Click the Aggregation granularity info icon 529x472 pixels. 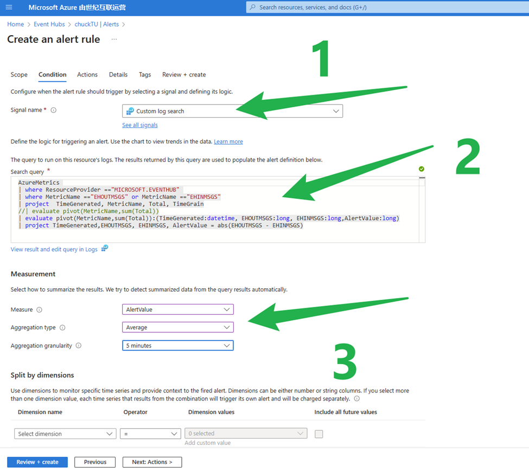pos(78,346)
